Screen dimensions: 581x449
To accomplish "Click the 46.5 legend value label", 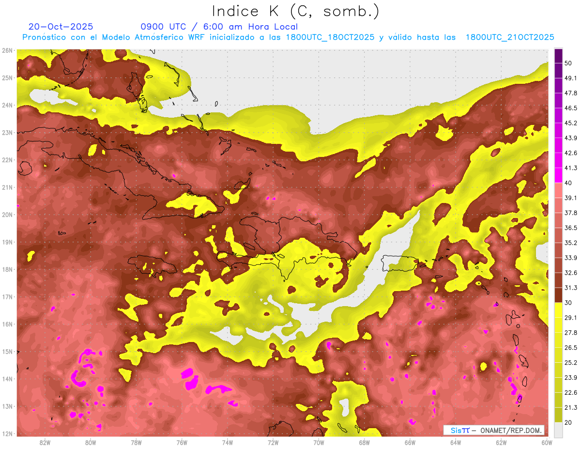I will click(571, 108).
